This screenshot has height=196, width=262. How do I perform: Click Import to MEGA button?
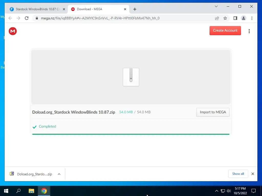tap(213, 112)
